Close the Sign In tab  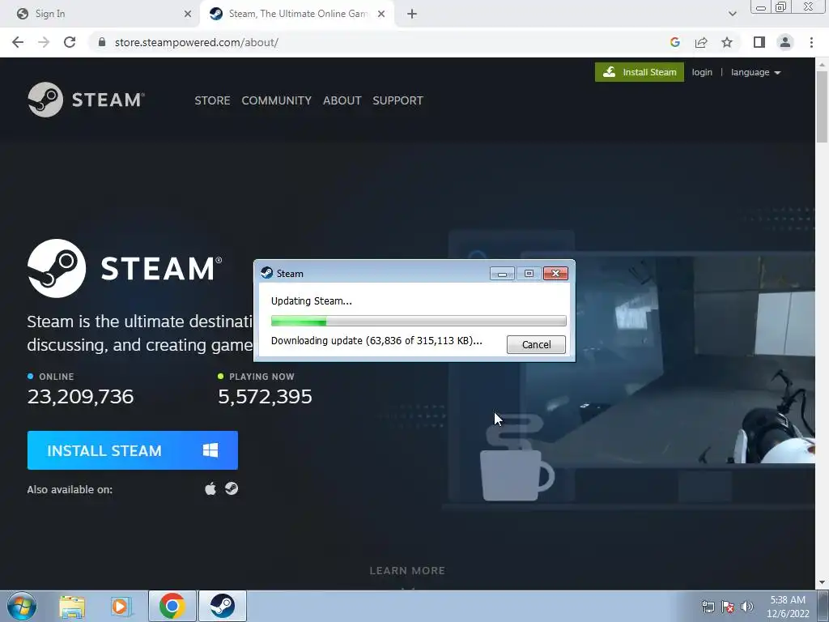(188, 14)
